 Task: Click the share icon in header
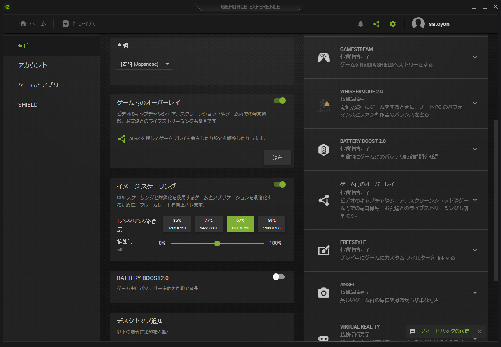376,24
